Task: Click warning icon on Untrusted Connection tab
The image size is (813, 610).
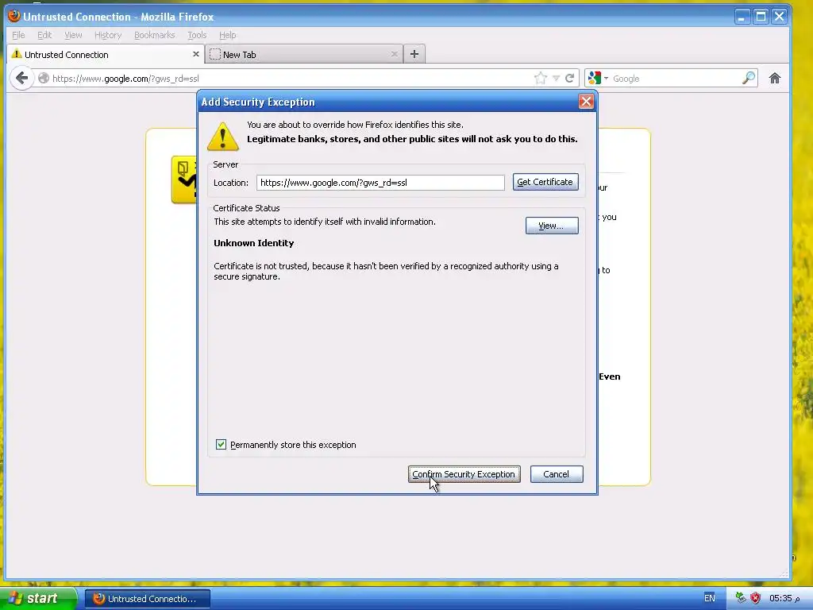Action: 17,54
